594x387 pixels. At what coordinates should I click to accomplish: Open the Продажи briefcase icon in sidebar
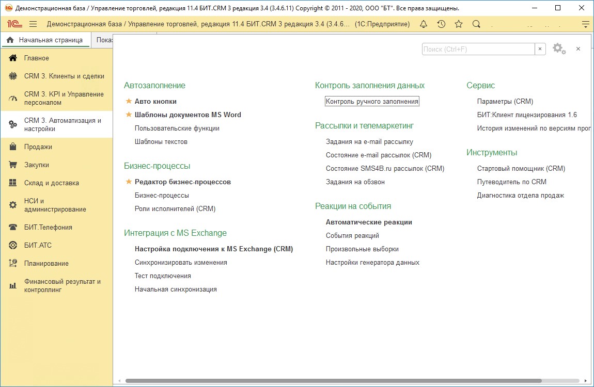[x=11, y=147]
